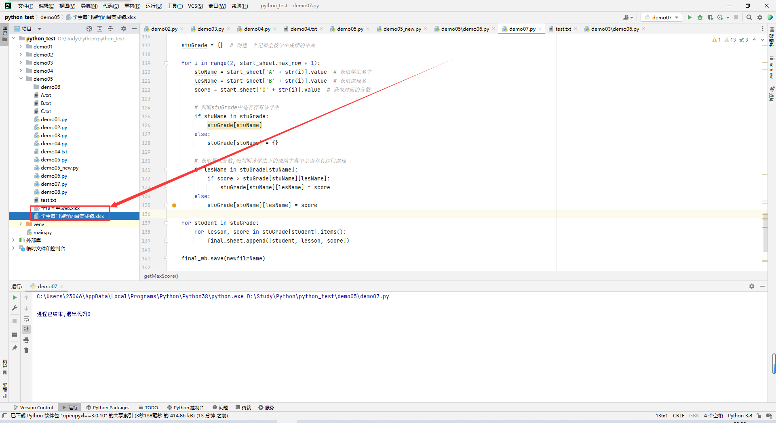Collapse all in project panel toolbar
776x423 pixels.
110,29
